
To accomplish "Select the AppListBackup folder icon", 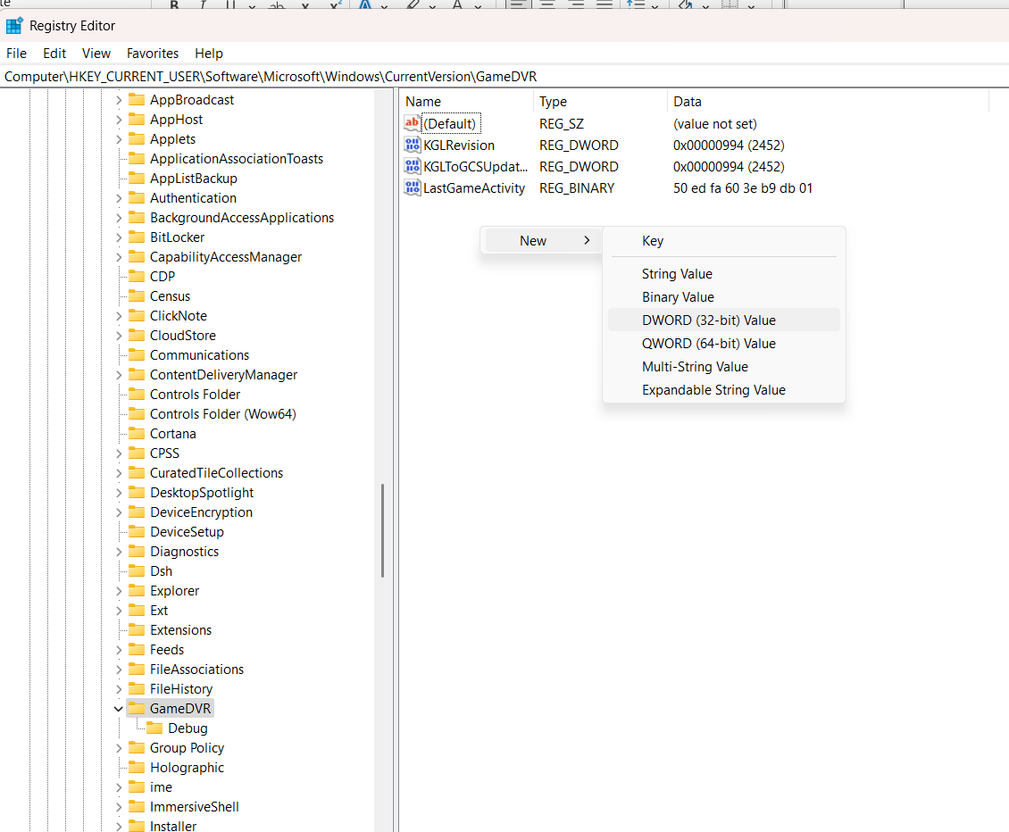I will pos(137,179).
